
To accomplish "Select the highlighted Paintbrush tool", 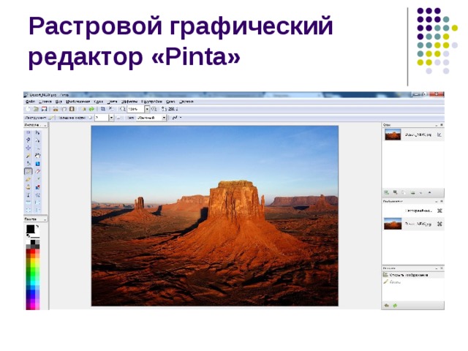I will pos(29,171).
